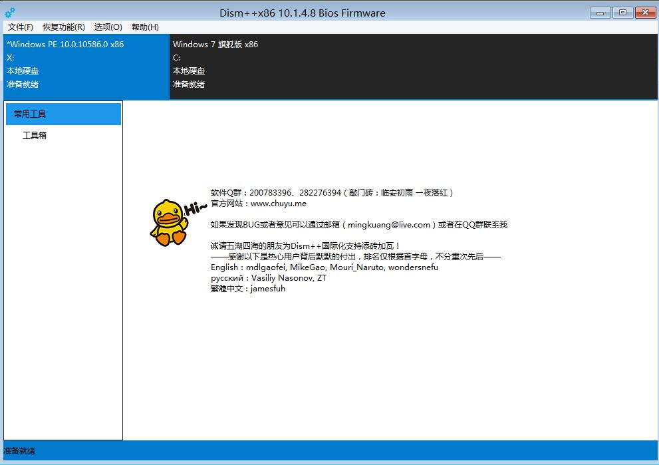The height and width of the screenshot is (465, 659).
Task: Open the 文件(F) menu
Action: 19,27
